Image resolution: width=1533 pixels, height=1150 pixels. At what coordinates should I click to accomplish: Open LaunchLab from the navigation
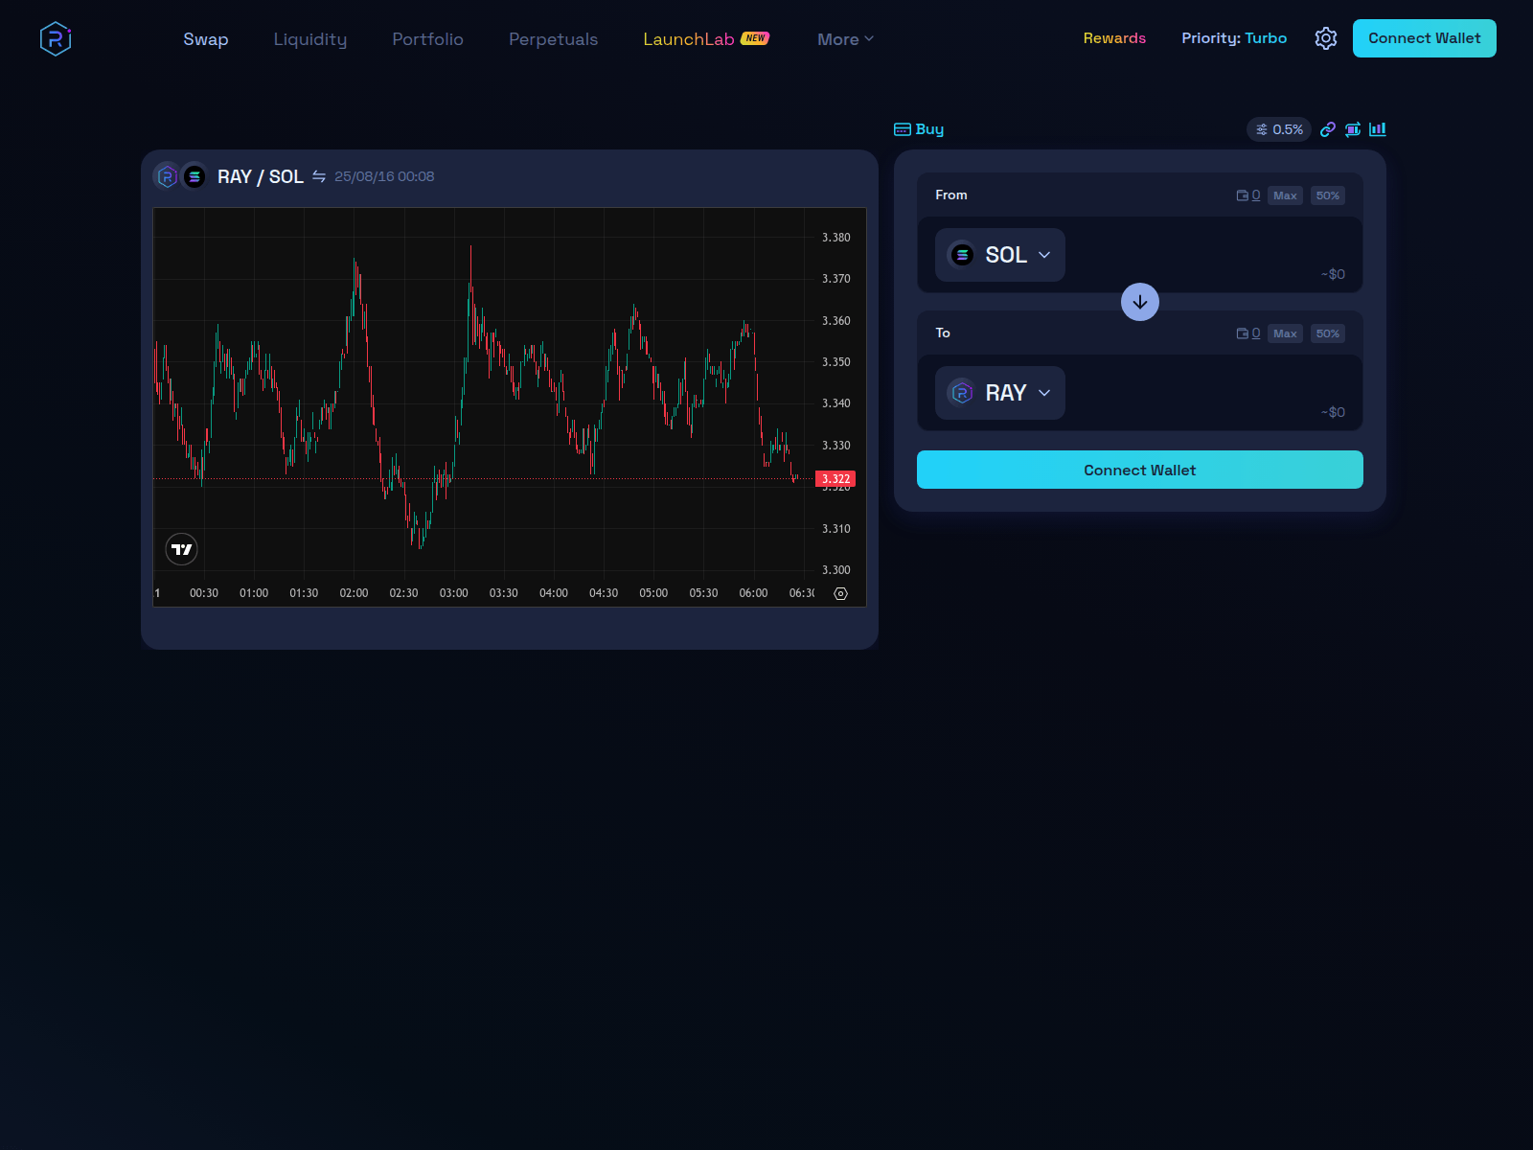[706, 39]
